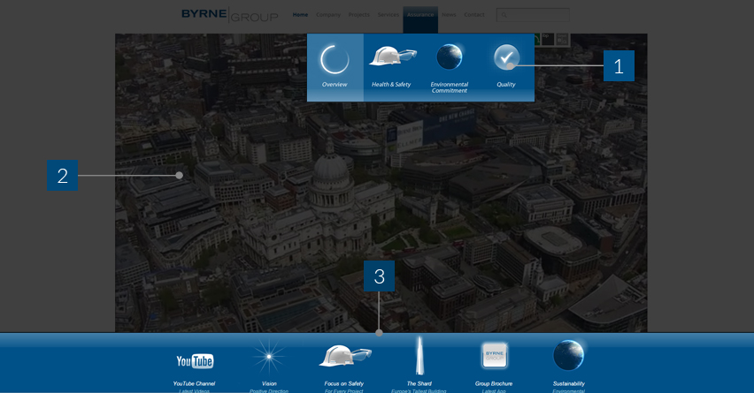The width and height of the screenshot is (754, 393).
Task: Select The Shard tower icon
Action: 419,355
